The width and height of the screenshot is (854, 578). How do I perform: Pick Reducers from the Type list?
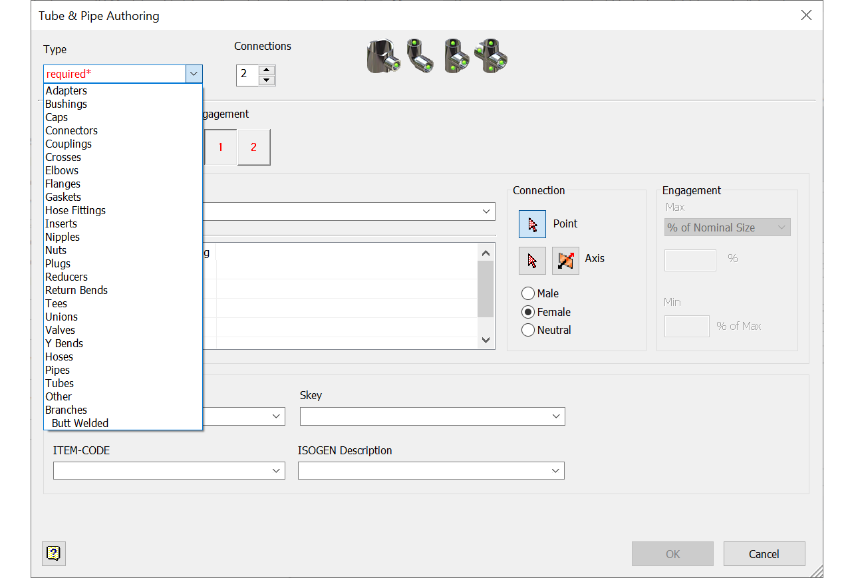(122, 277)
